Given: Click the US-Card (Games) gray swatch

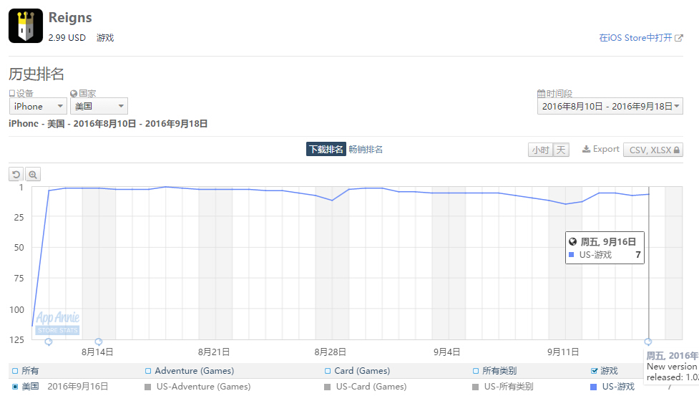Looking at the screenshot, I should [328, 387].
